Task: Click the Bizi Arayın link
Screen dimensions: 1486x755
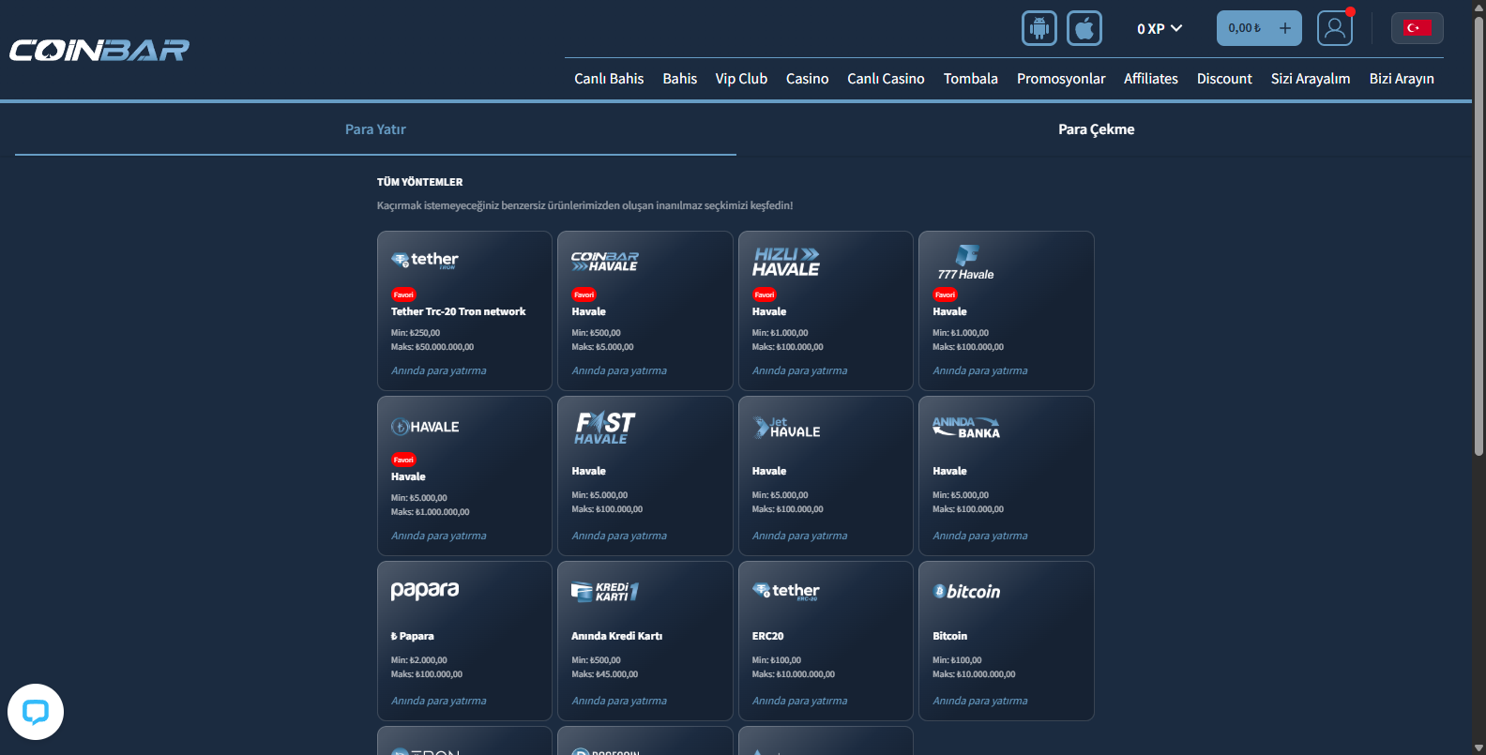Action: point(1402,79)
